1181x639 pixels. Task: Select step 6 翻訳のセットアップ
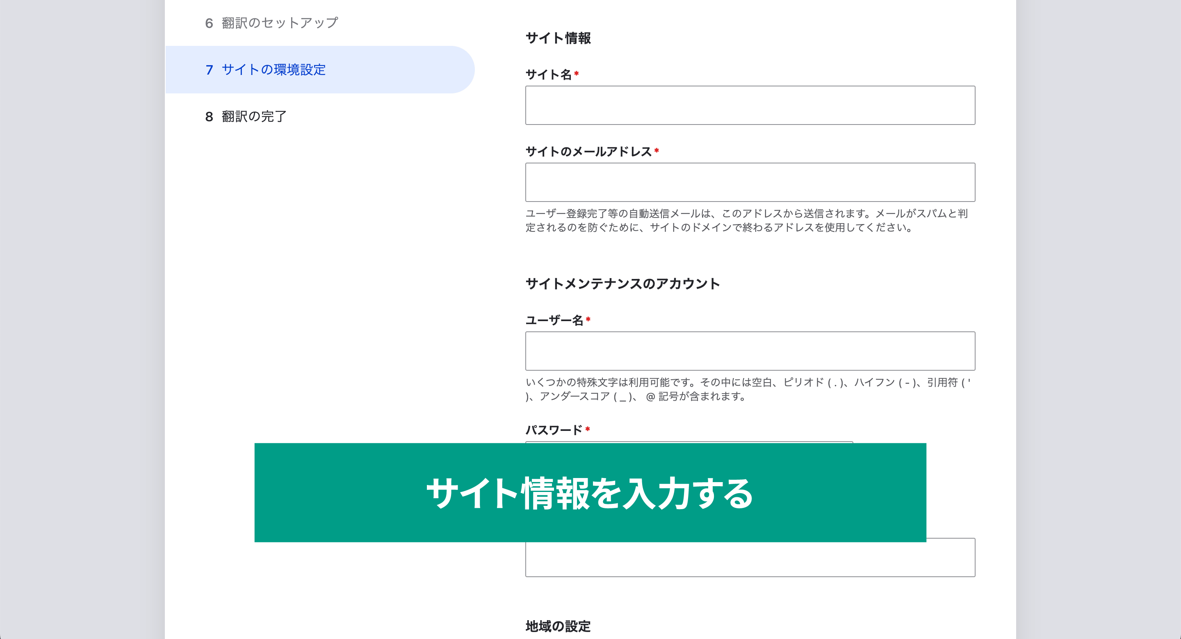[271, 23]
